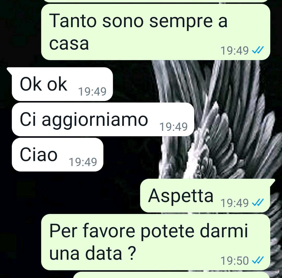Image resolution: width=282 pixels, height=278 pixels.
Task: Select the received "Ciao" message text
Action: pyautogui.click(x=38, y=154)
